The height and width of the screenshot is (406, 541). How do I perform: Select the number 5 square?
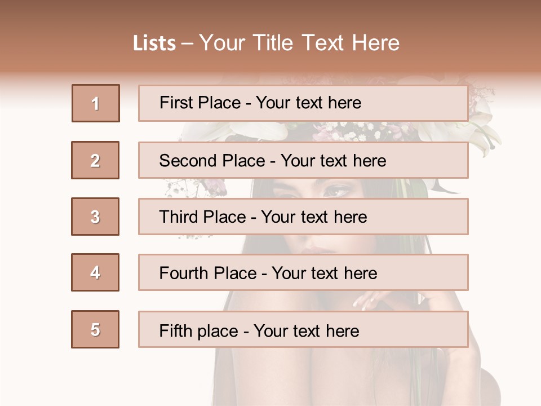(95, 329)
